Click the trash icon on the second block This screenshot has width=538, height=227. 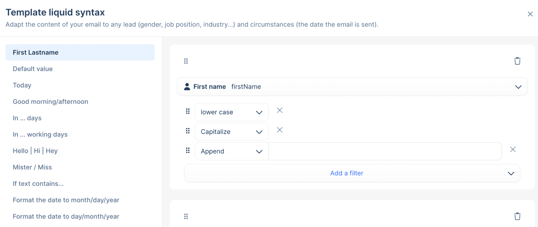pyautogui.click(x=517, y=216)
